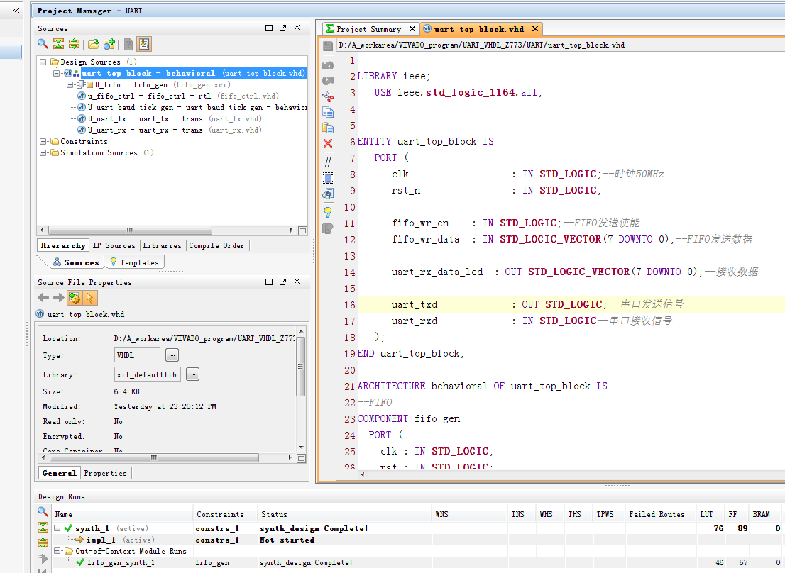This screenshot has height=573, width=785.
Task: Open the Compile Order tab
Action: pos(216,245)
